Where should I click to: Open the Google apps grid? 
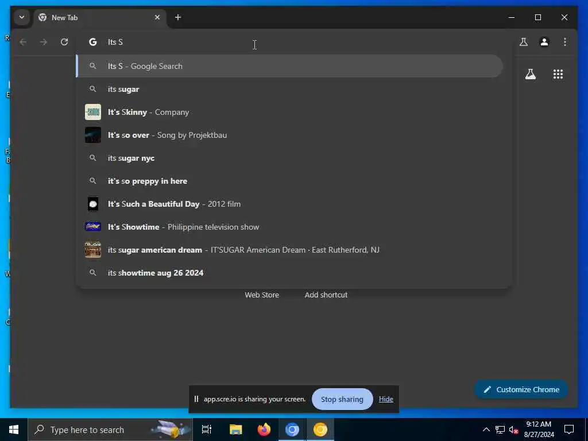tap(558, 74)
